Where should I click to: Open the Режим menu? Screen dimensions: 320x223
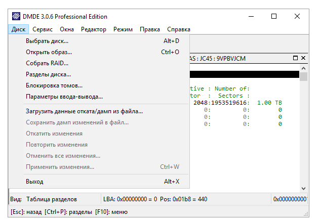(x=123, y=29)
